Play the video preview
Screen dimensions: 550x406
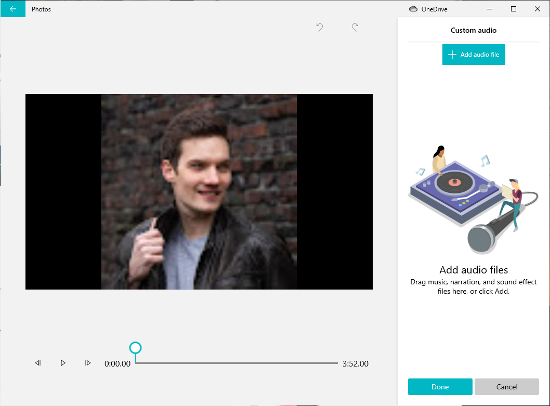(63, 363)
